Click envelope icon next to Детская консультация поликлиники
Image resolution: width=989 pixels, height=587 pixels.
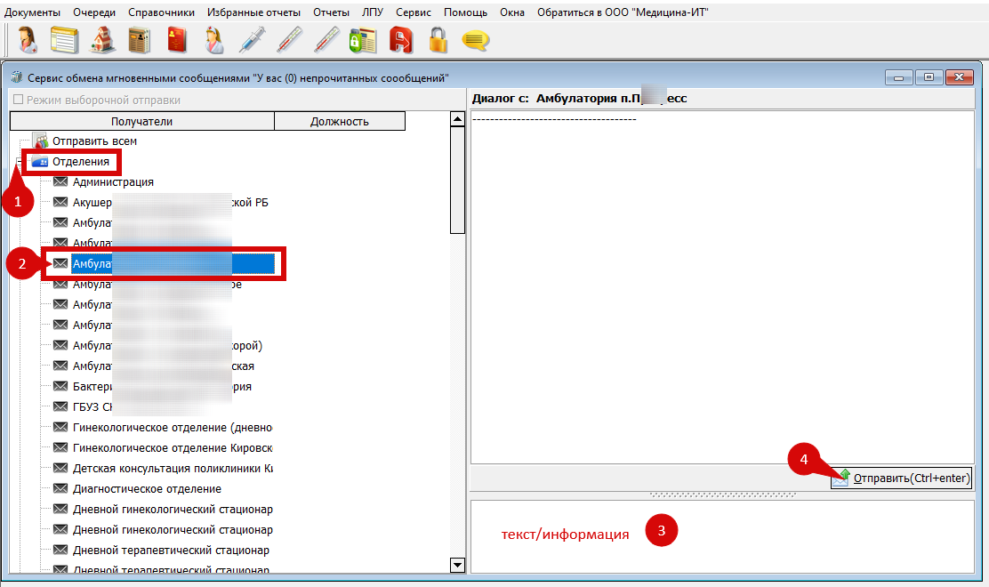60,468
